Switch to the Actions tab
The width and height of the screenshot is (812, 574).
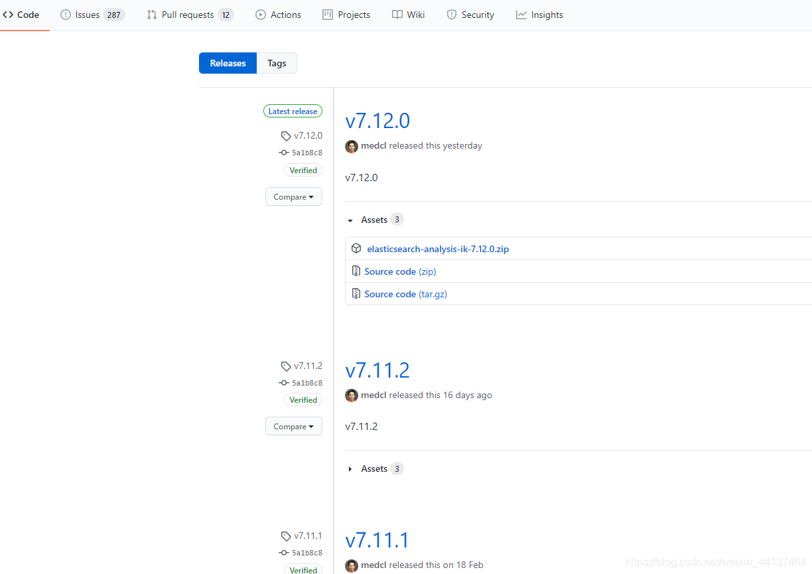coord(278,15)
